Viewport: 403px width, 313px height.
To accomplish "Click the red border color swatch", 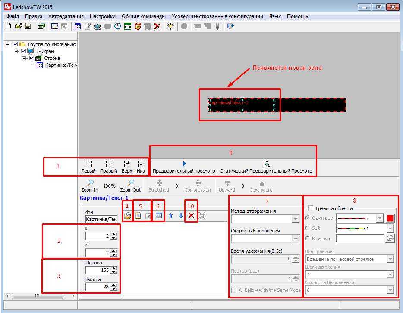I will coord(390,218).
